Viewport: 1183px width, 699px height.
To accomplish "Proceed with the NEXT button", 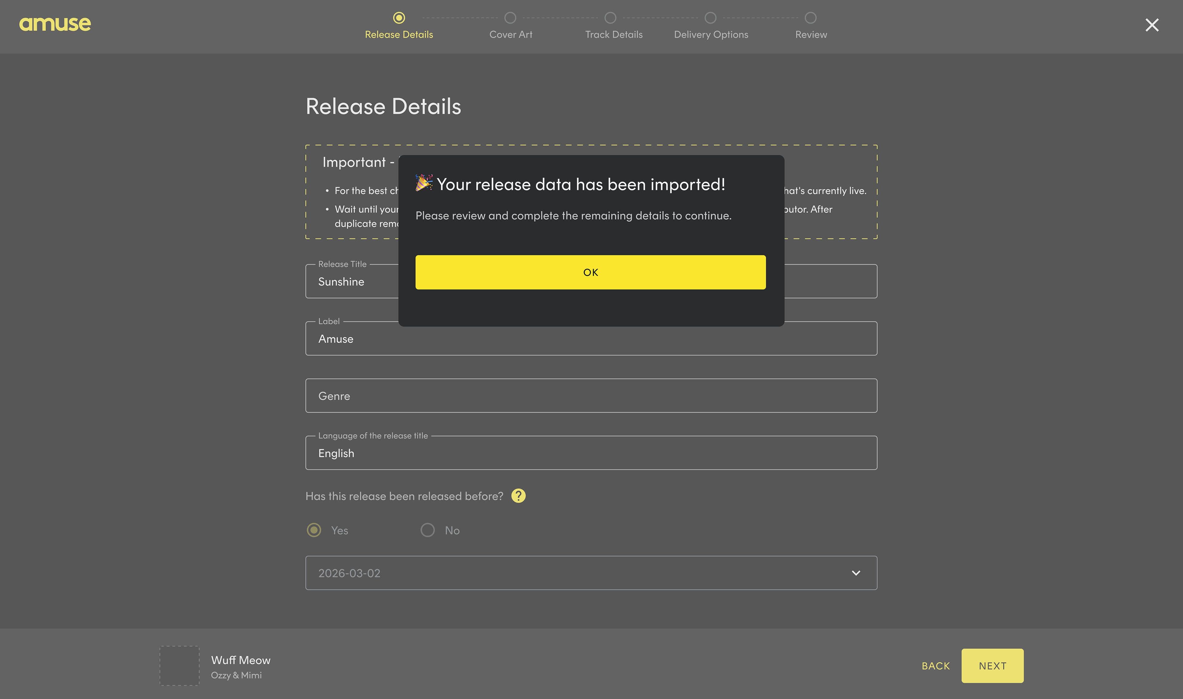I will [x=992, y=666].
